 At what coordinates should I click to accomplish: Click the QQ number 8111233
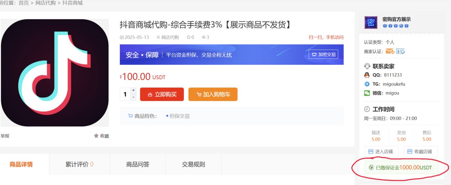(393, 75)
